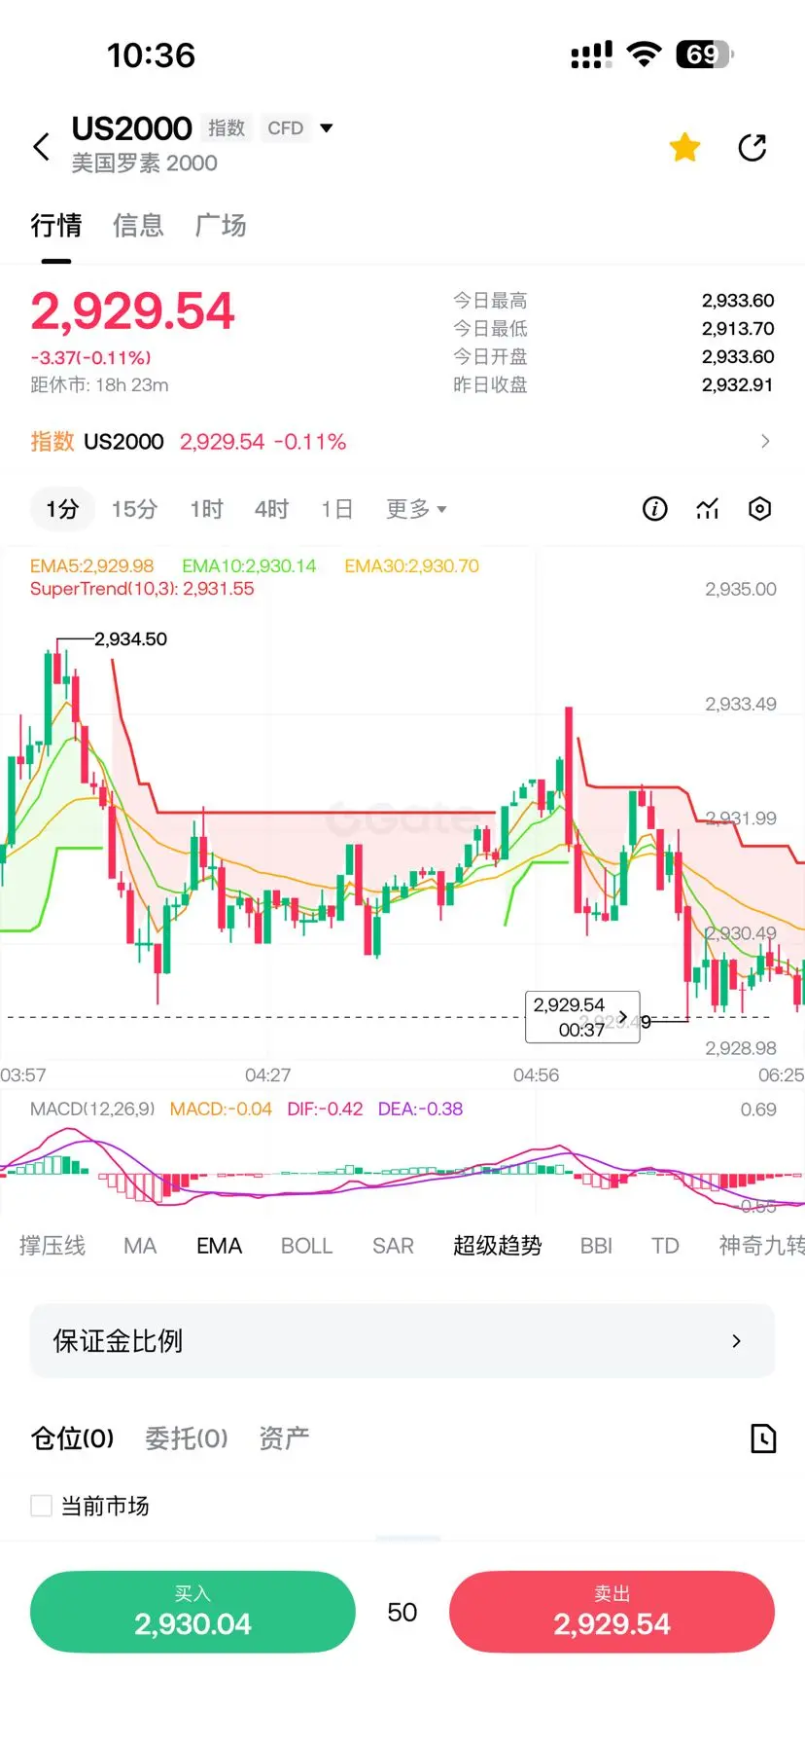The image size is (805, 1747).
Task: Tap the EMA10:2,930.14 legend
Action: click(249, 565)
